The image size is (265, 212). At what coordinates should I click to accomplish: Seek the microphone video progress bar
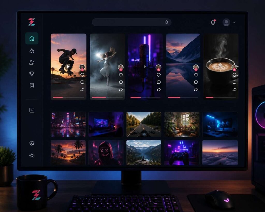(145, 97)
